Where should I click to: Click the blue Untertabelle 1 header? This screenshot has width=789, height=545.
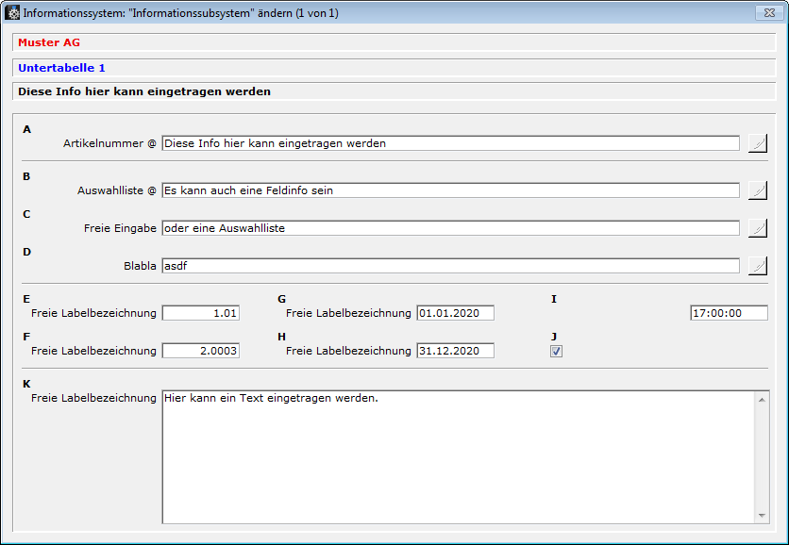tap(62, 68)
